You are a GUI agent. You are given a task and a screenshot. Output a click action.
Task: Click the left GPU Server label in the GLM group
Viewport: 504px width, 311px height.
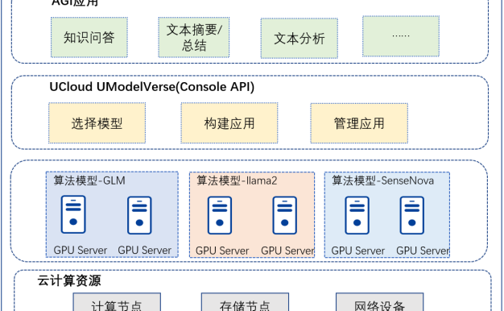pos(81,251)
